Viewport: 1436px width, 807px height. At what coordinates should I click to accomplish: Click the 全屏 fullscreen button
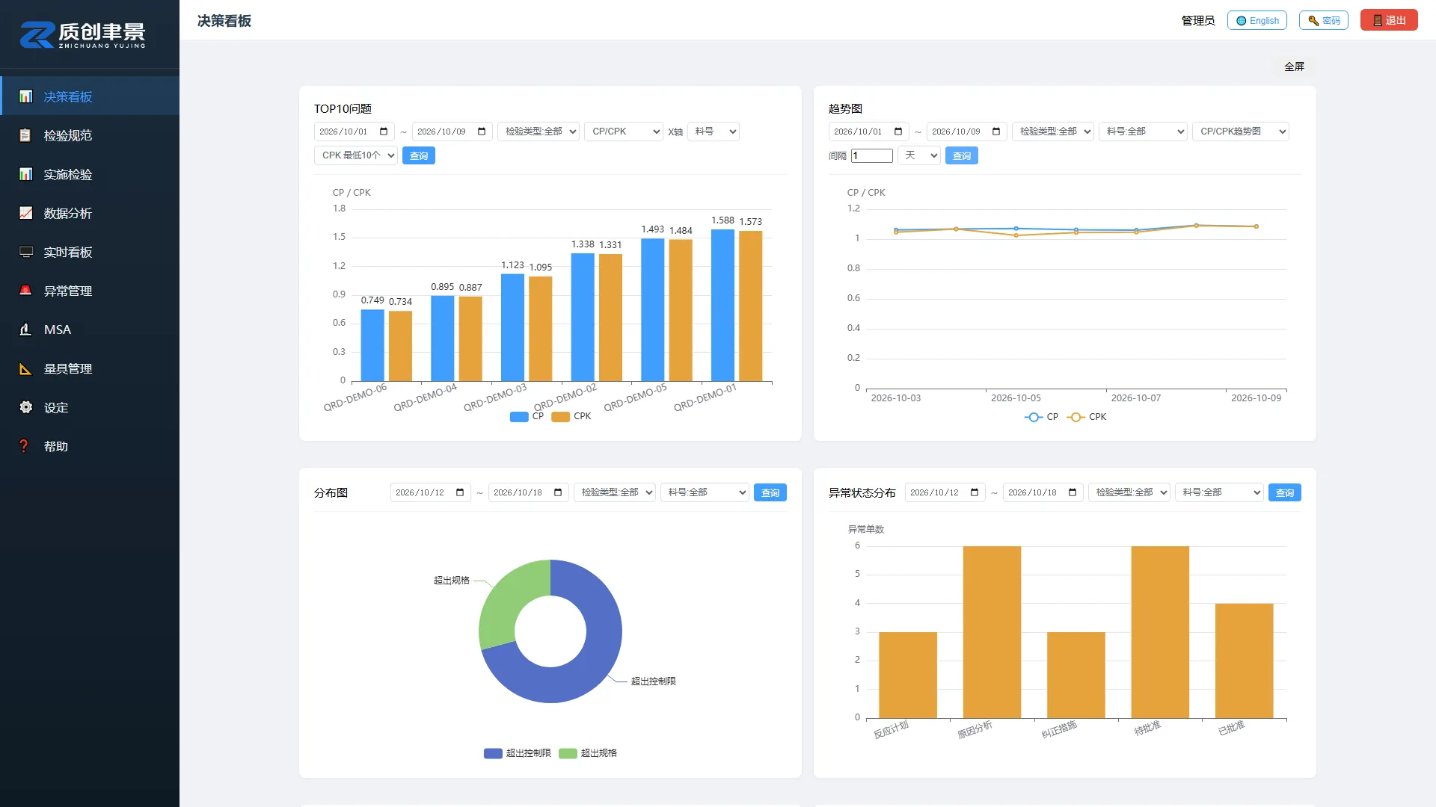(1294, 67)
